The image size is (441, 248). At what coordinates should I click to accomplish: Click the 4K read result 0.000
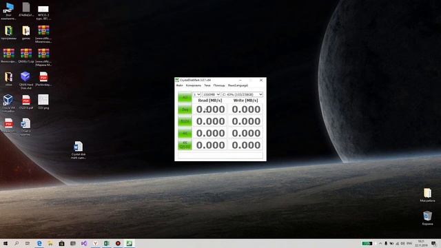pyautogui.click(x=210, y=133)
